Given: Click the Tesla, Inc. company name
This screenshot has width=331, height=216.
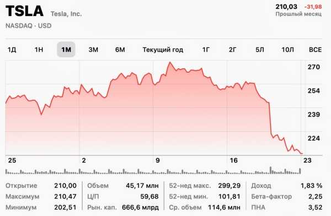Looking at the screenshot, I should click(x=66, y=14).
